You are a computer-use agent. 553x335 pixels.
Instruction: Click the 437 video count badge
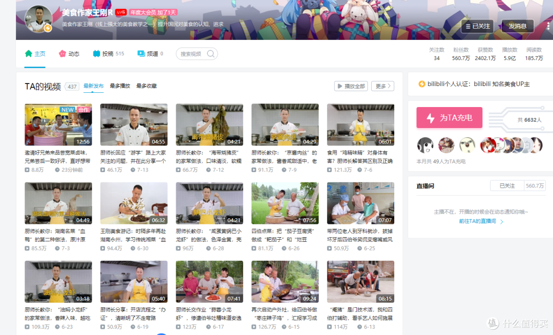point(72,87)
